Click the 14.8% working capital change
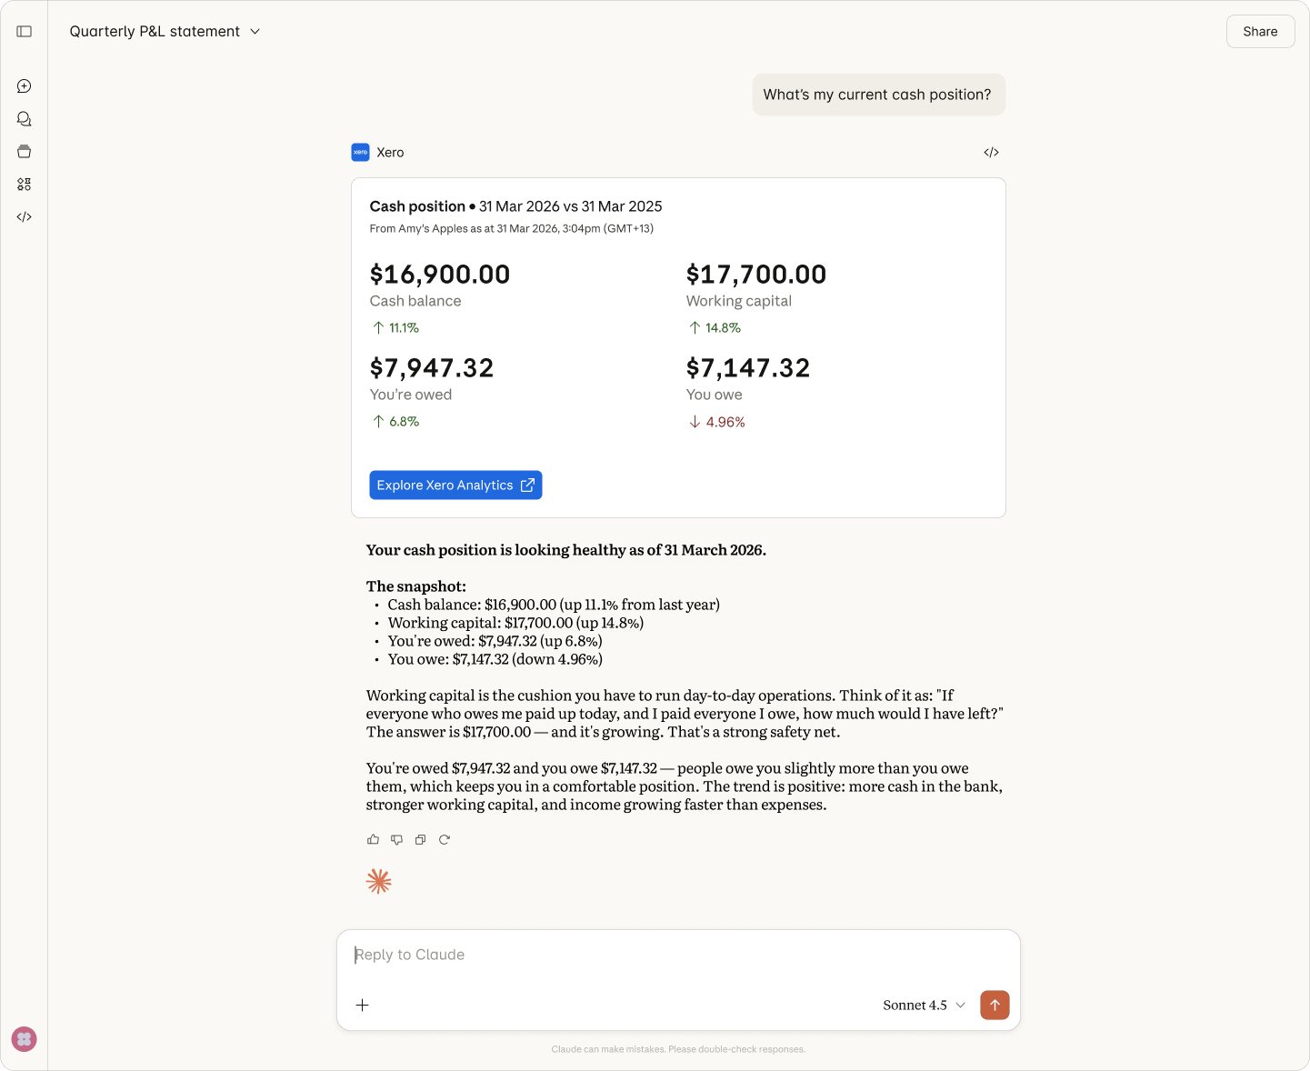The width and height of the screenshot is (1310, 1071). [715, 328]
